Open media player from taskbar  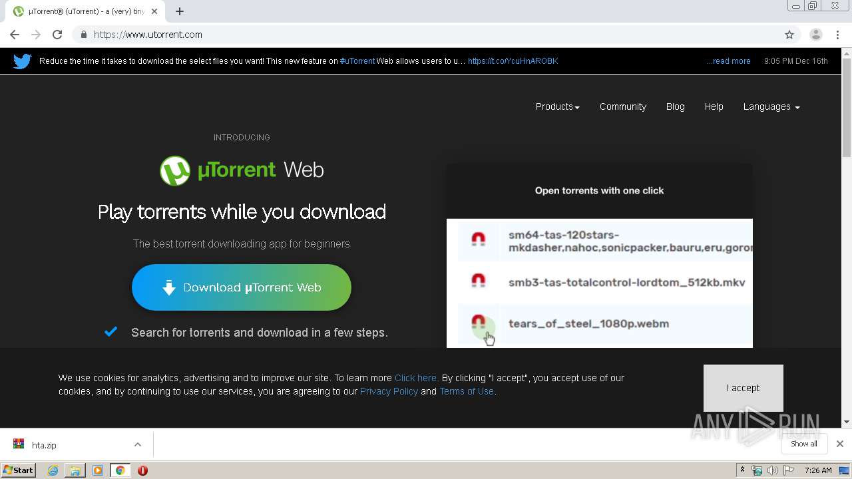pyautogui.click(x=98, y=470)
